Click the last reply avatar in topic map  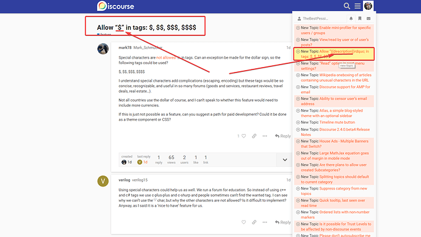(x=140, y=162)
